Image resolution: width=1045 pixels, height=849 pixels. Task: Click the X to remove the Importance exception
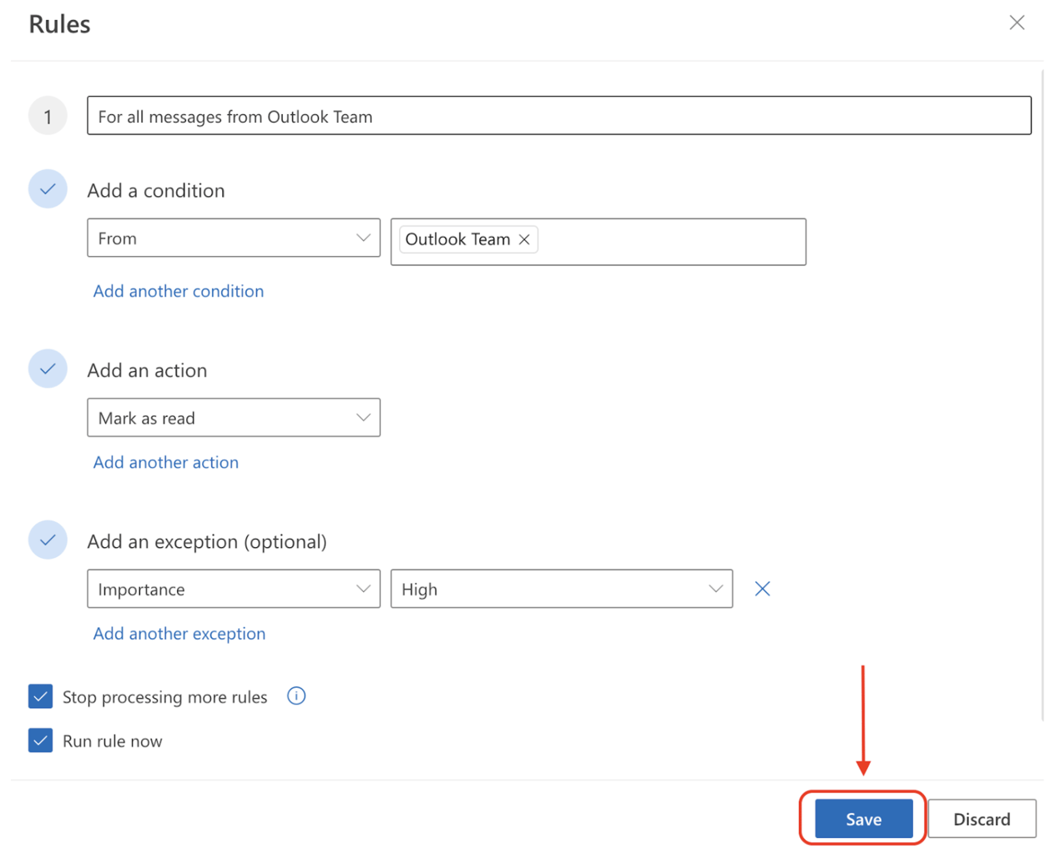(761, 588)
